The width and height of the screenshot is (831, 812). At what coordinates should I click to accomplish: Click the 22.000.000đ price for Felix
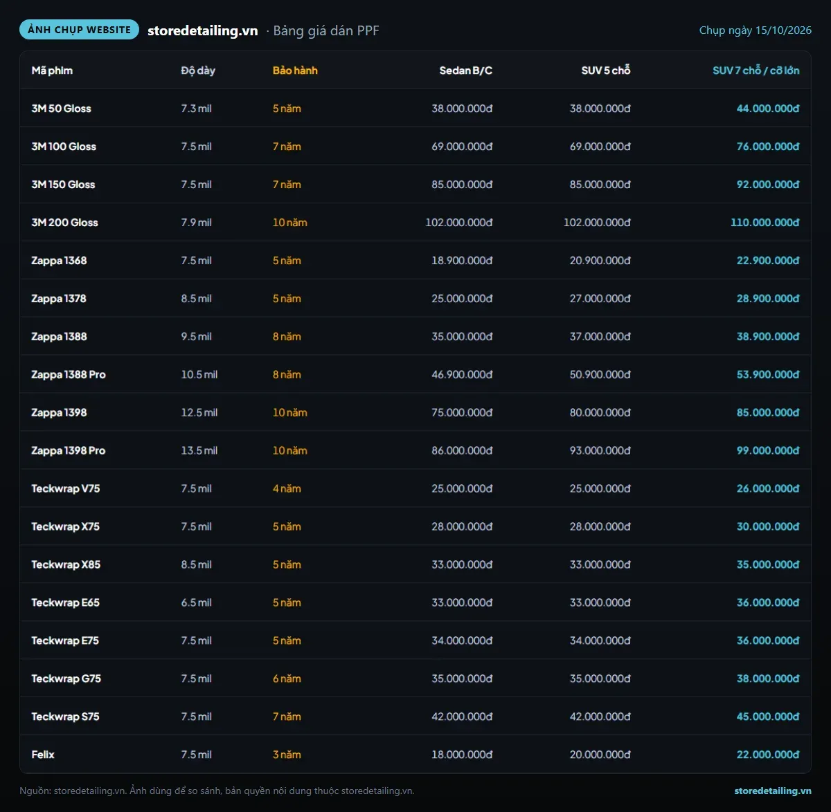click(x=768, y=755)
